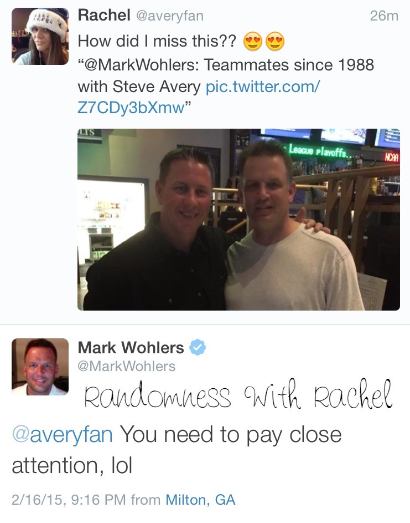Click the 26m timestamp
Viewport: 410px width, 523px height.
384,16
